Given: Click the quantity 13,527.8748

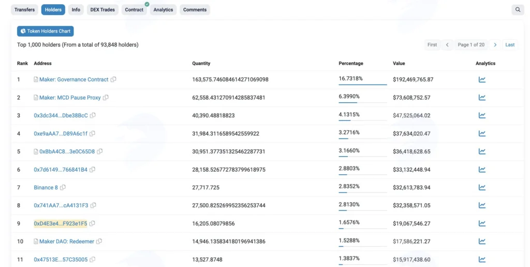Looking at the screenshot, I should tap(207, 260).
